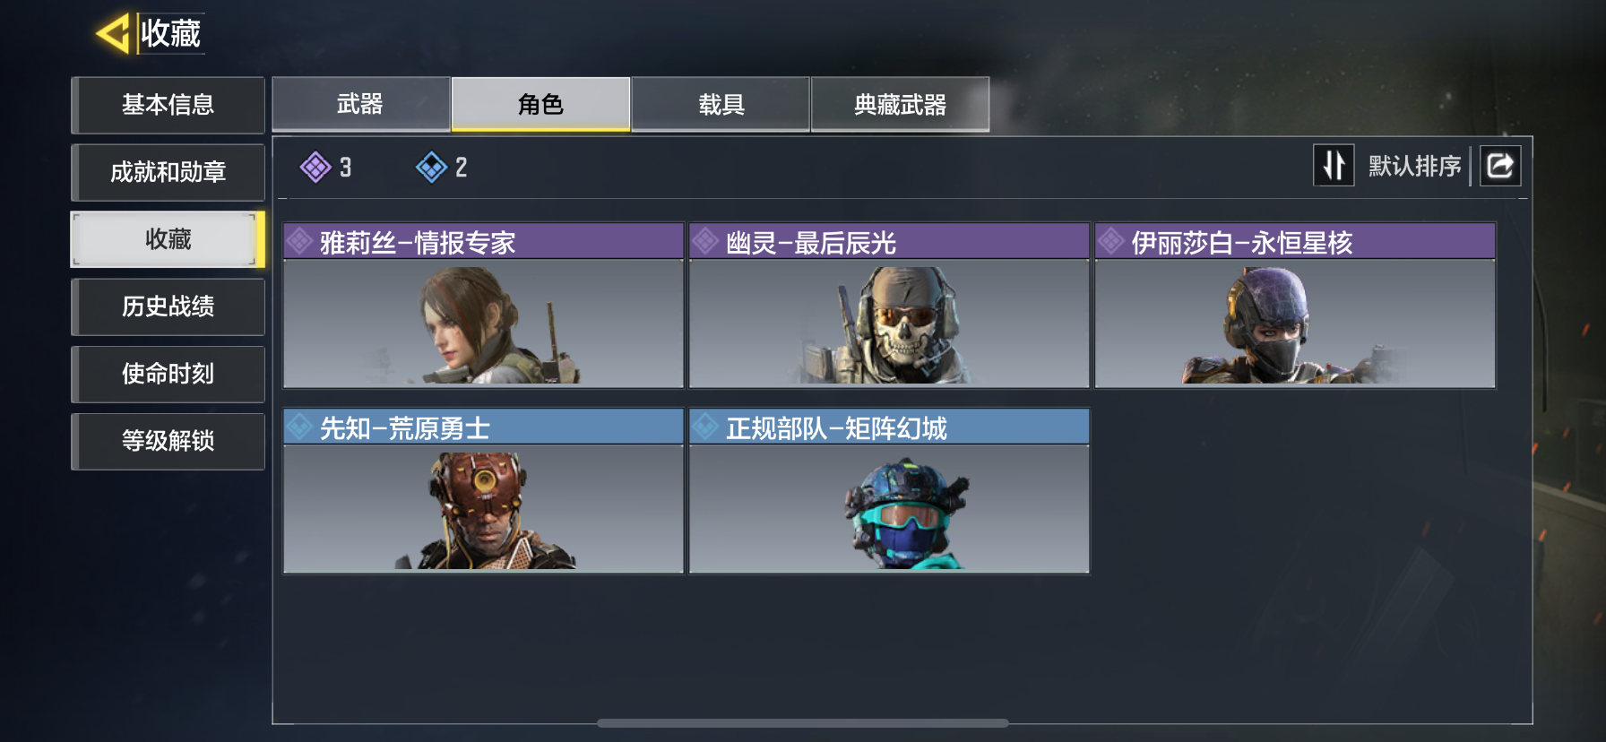Click rarity icon on 伊丽莎白-永恒星核 card
Screen dimensions: 1606x742
(x=1111, y=241)
